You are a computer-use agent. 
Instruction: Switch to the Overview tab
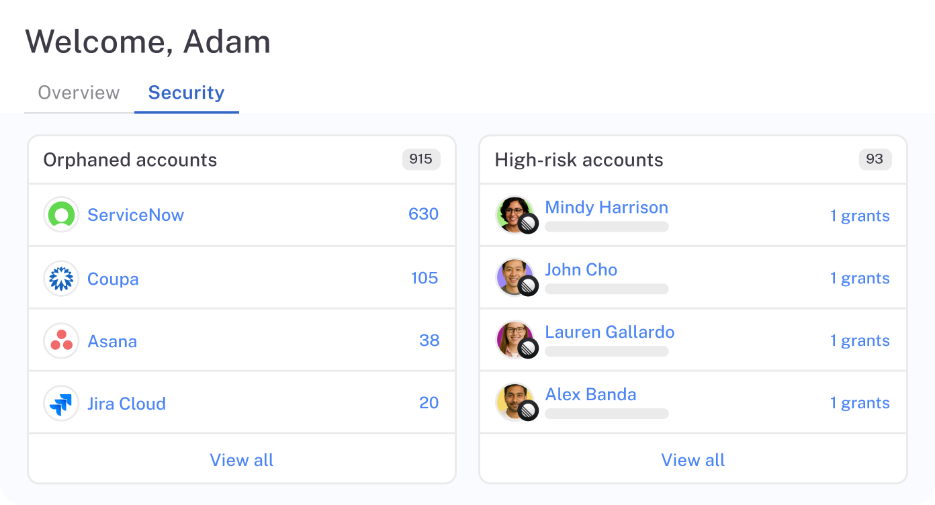79,93
